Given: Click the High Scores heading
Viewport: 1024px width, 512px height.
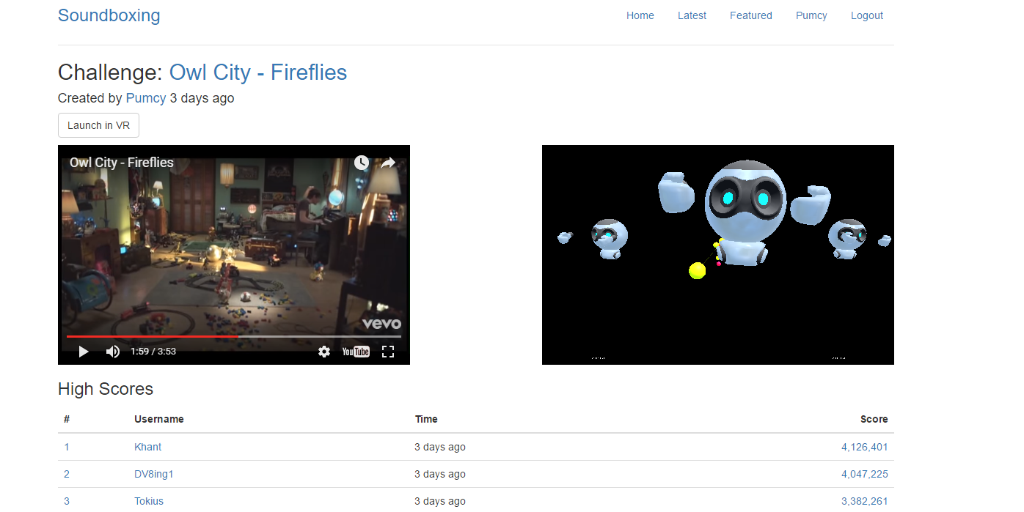Looking at the screenshot, I should (x=106, y=389).
